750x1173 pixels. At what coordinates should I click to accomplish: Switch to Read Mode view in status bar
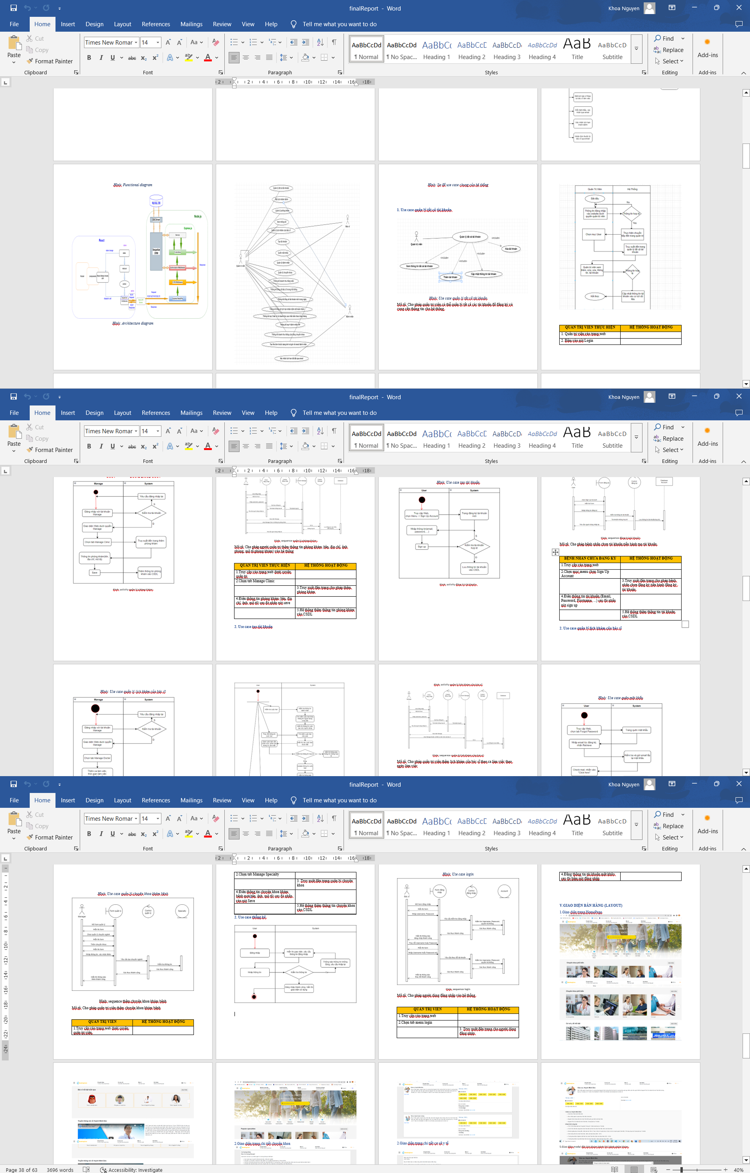tap(615, 1169)
